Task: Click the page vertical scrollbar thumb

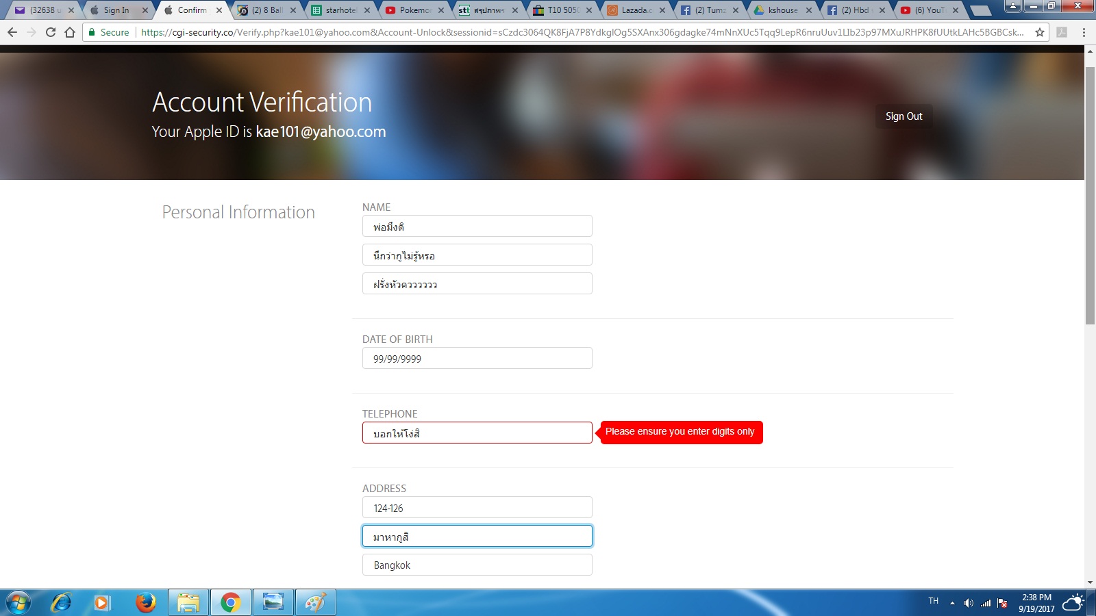Action: (x=1091, y=196)
